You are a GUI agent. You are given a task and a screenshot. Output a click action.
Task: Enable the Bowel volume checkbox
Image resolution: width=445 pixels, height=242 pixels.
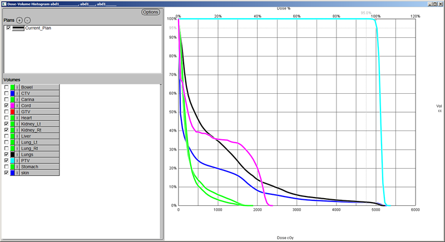point(7,87)
